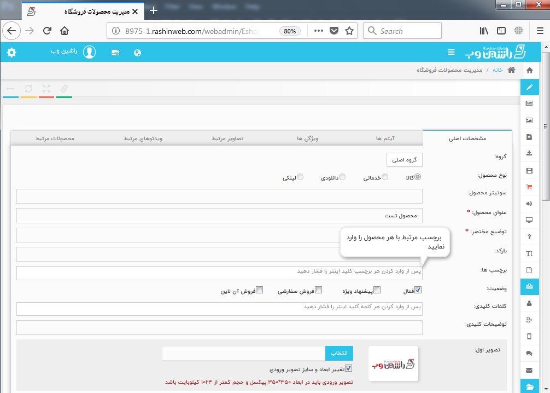550x393 pixels.
Task: Click the Rashin Web logo image thumbnail
Action: click(393, 363)
